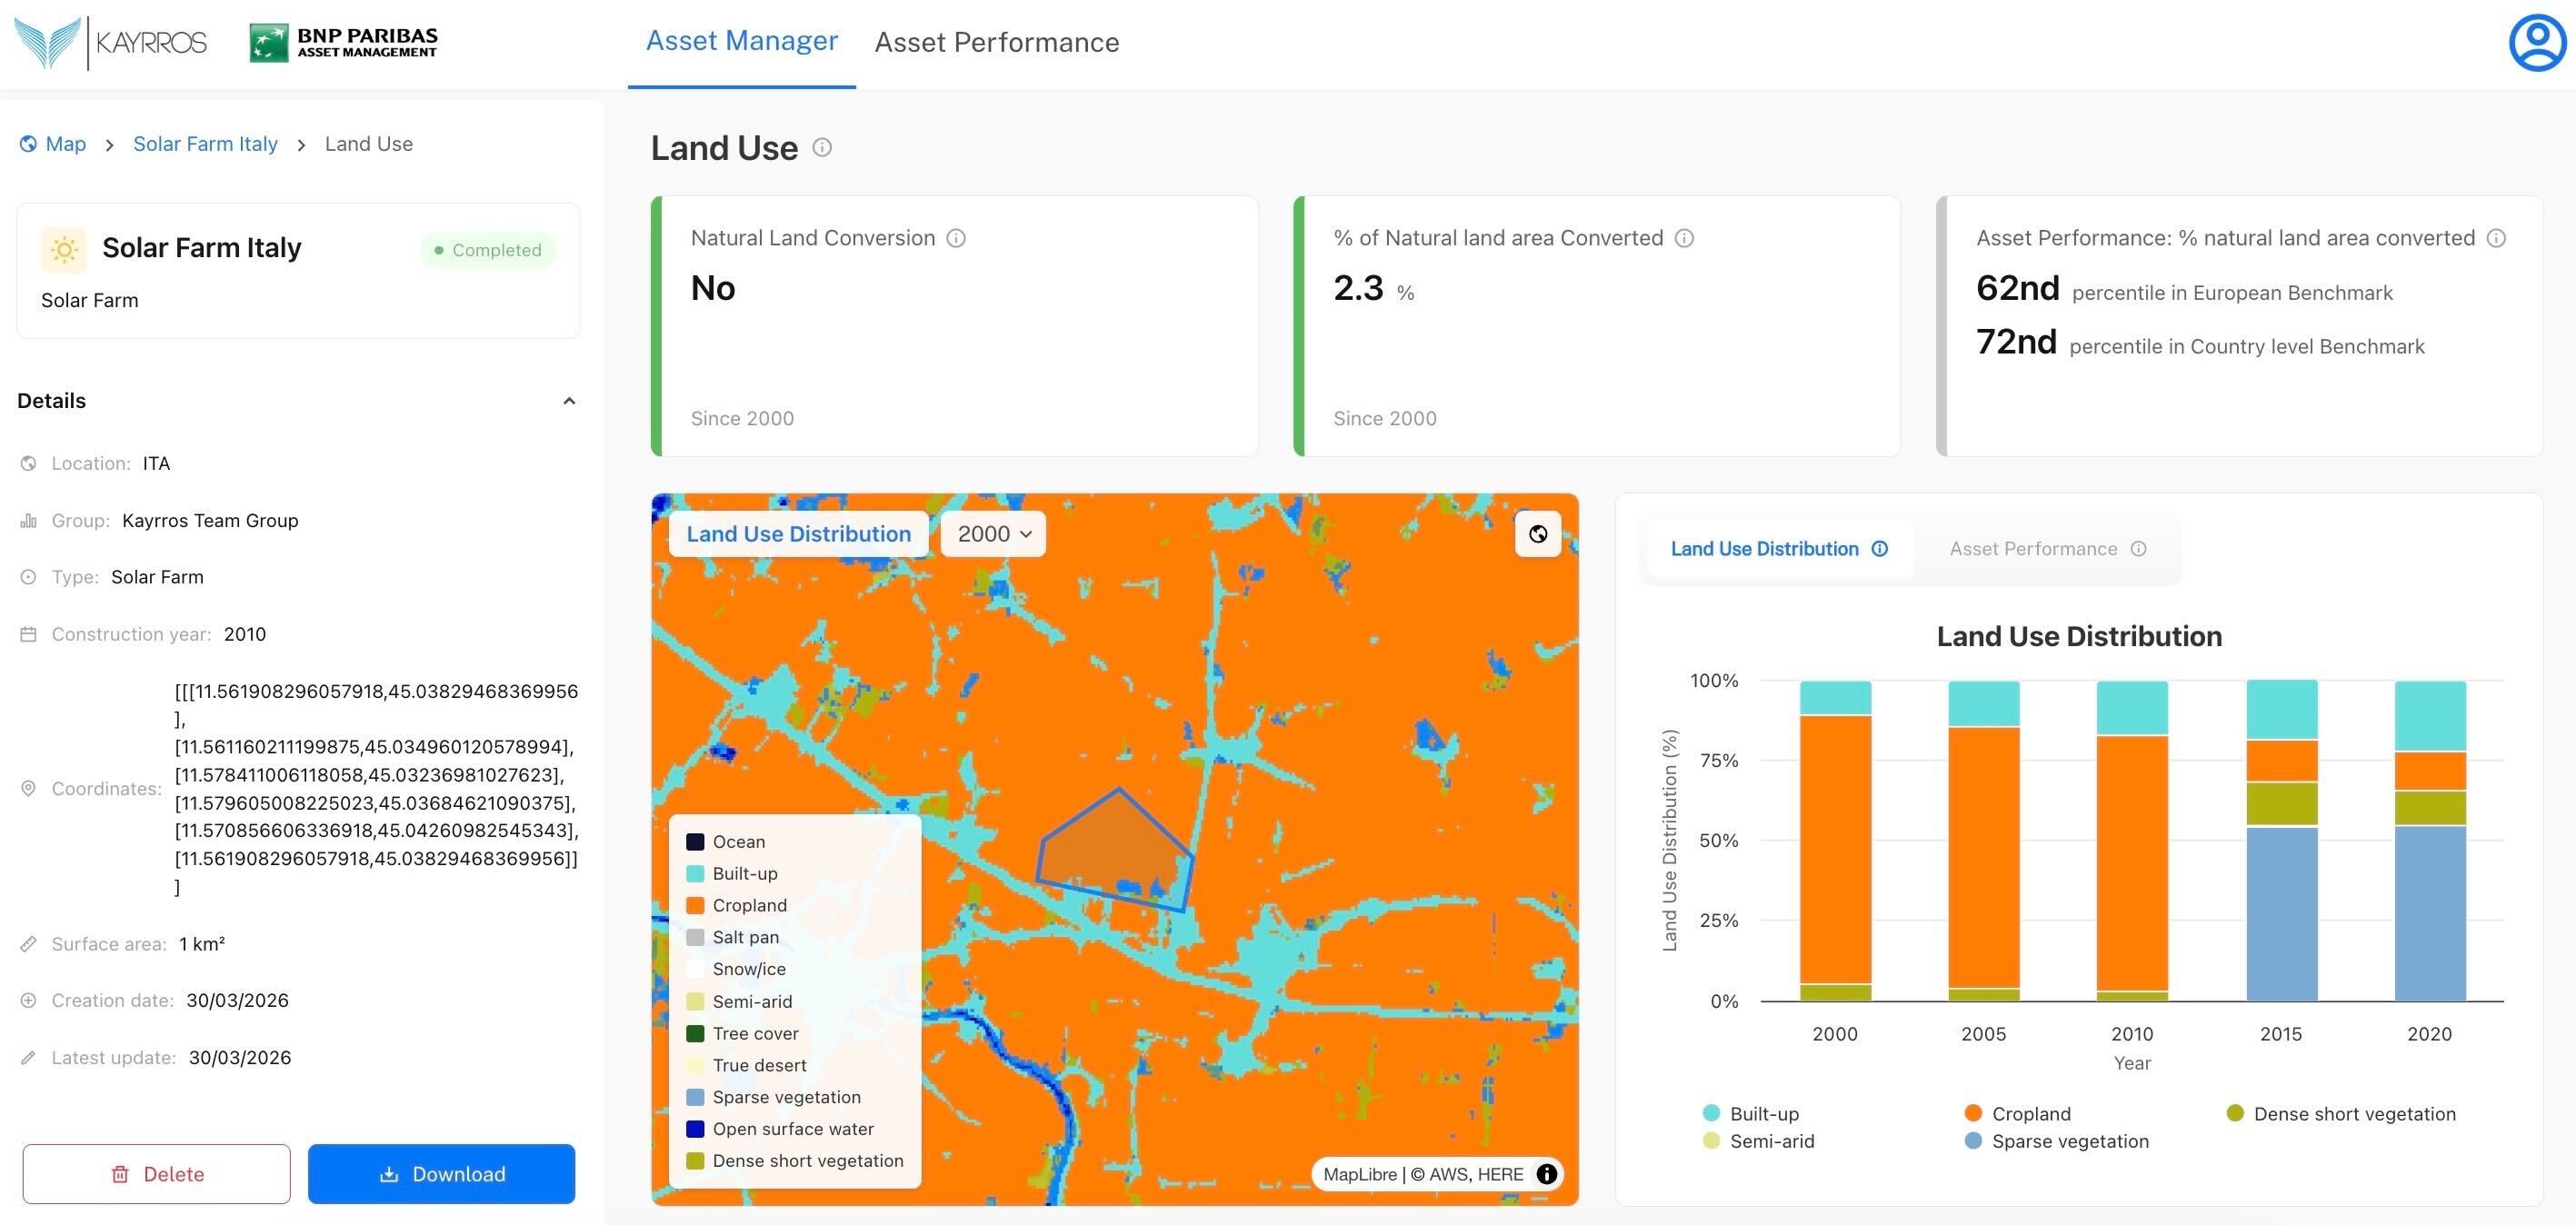Open the Land Use Distribution map layer selector
This screenshot has height=1225, width=2576.
pyautogui.click(x=798, y=534)
